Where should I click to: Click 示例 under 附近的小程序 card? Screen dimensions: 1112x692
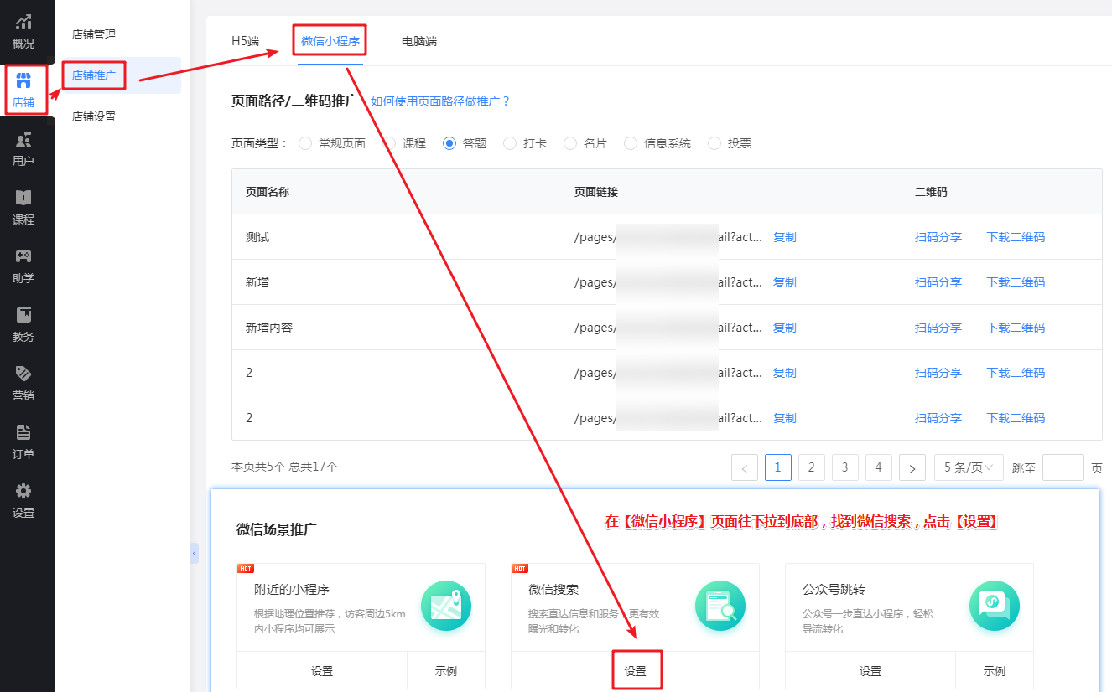446,671
